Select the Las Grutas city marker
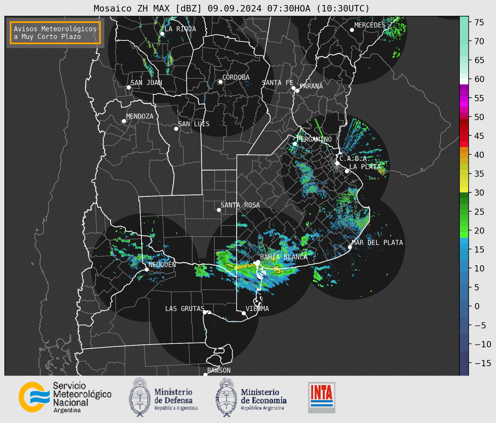 (x=205, y=312)
